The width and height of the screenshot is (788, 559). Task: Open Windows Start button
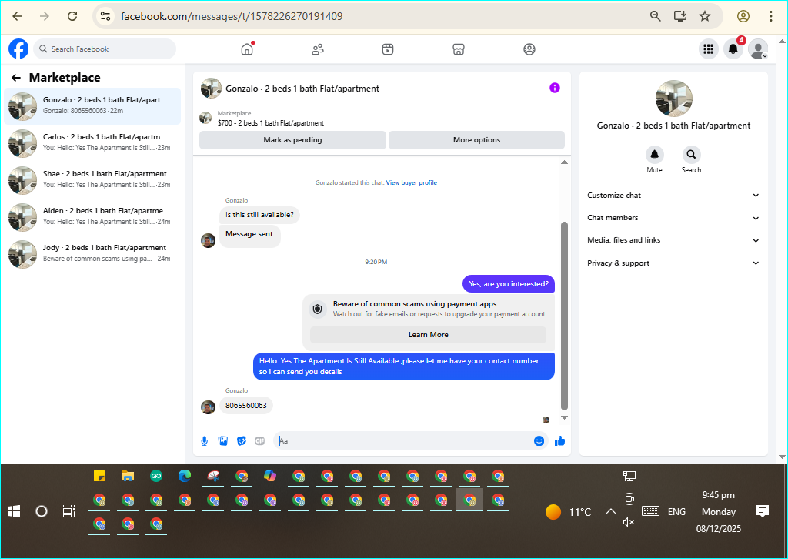tap(14, 511)
